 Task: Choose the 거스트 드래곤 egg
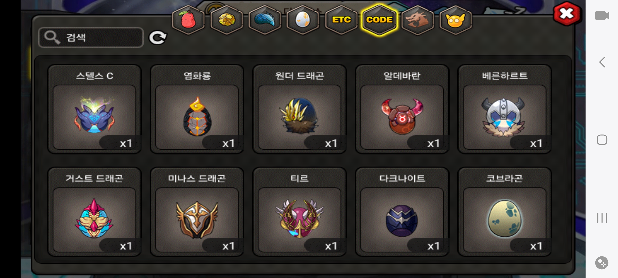95,212
